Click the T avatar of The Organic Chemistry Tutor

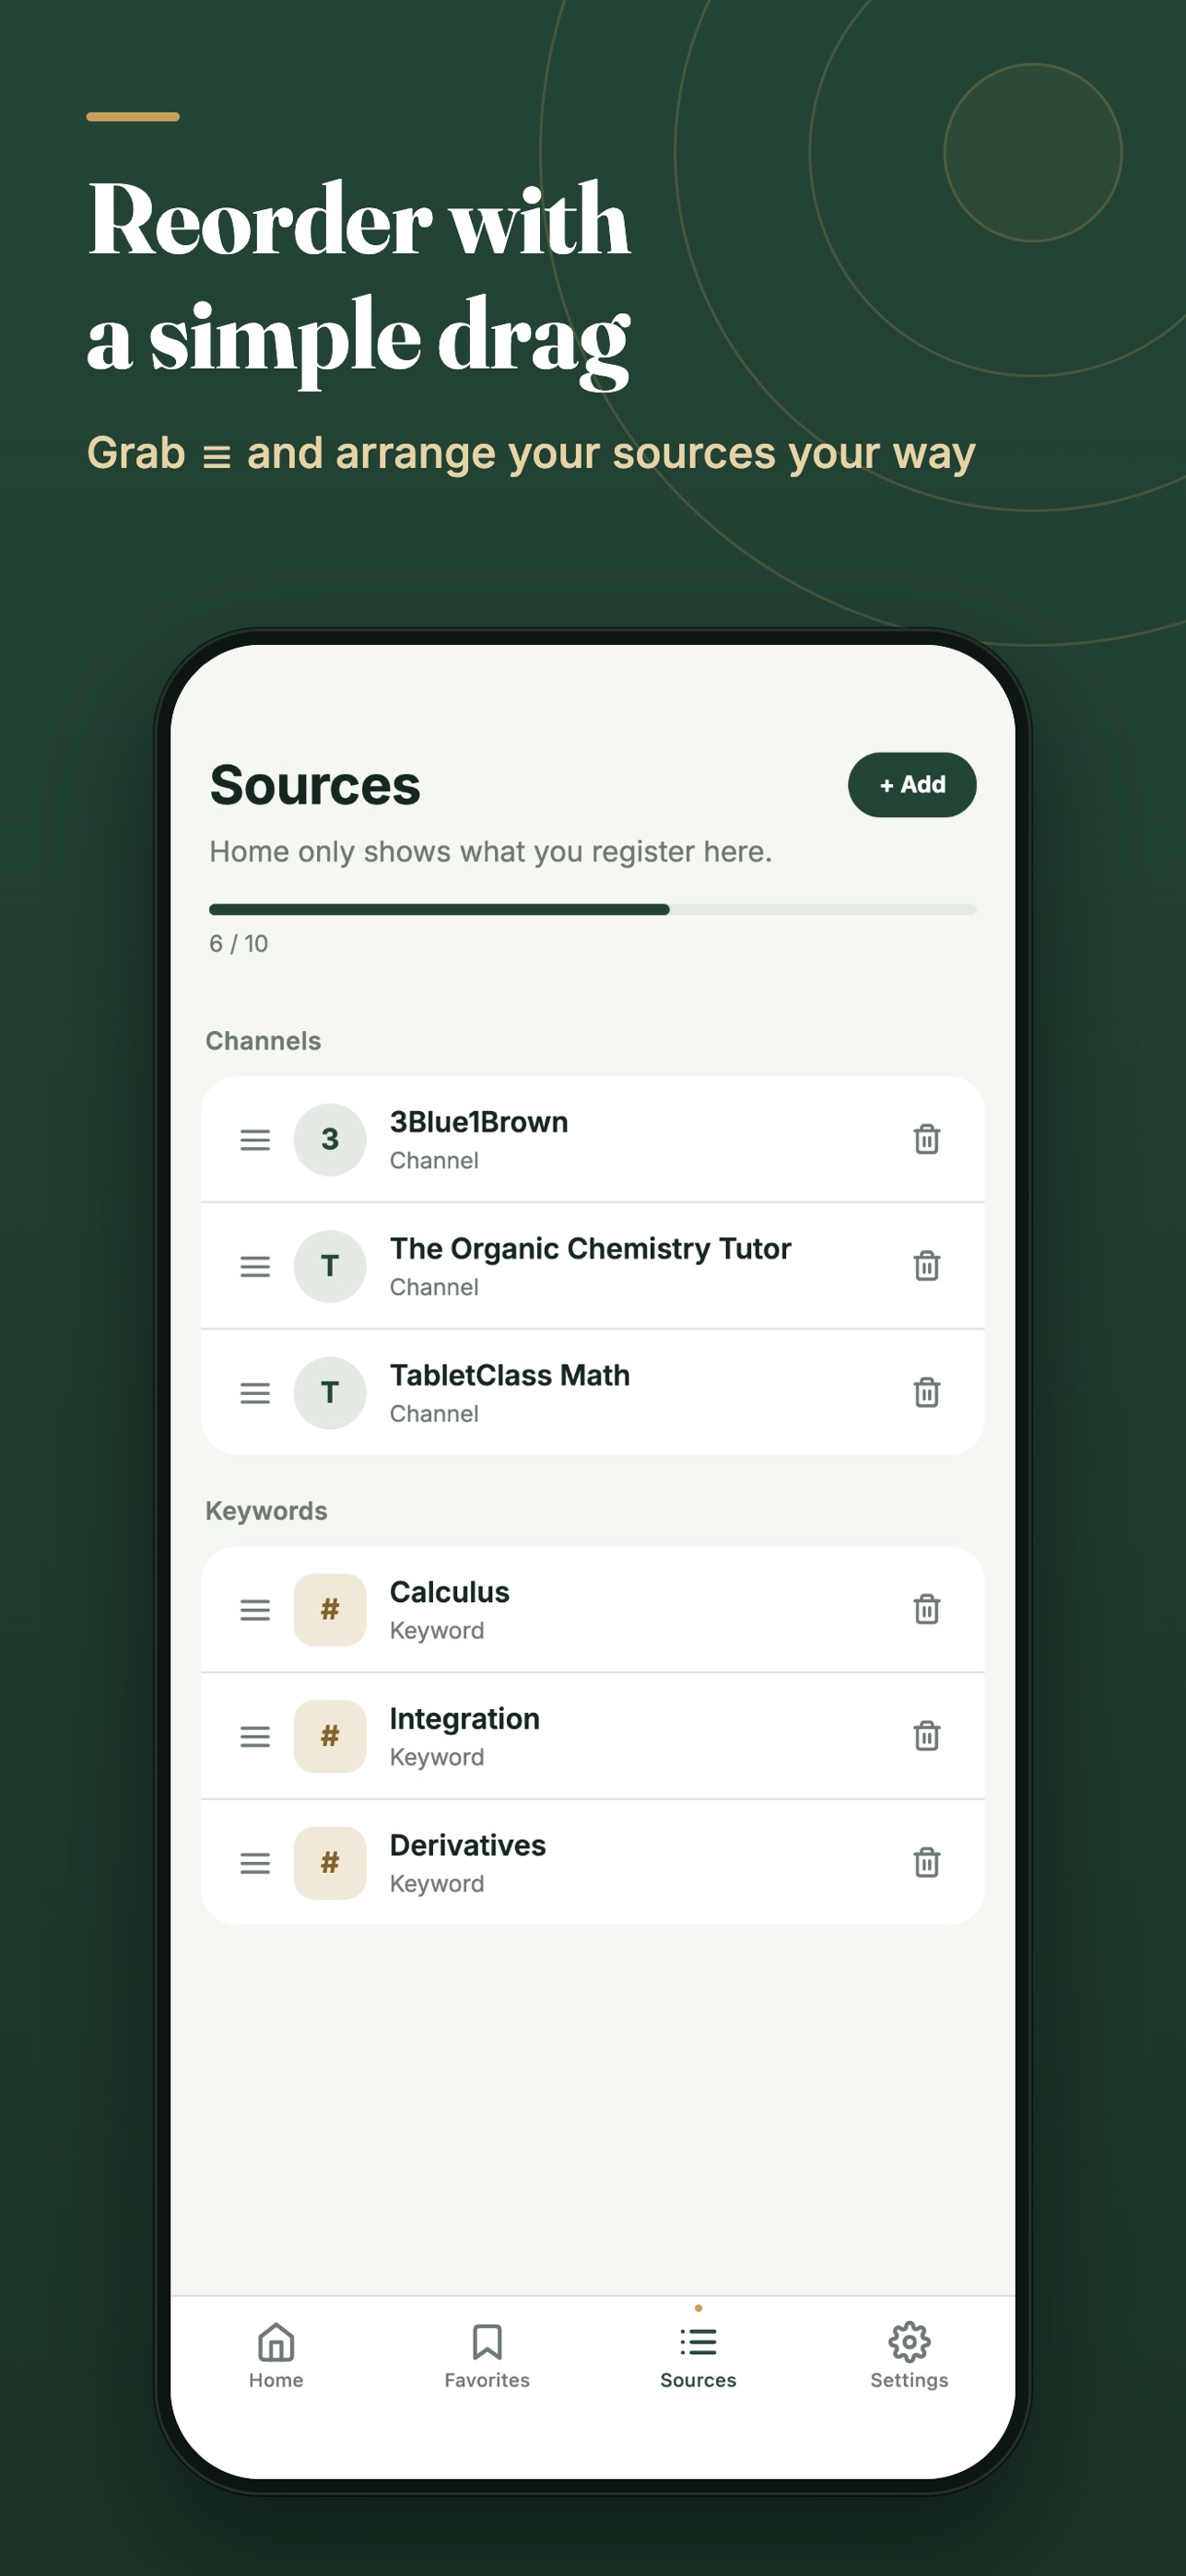coord(330,1266)
